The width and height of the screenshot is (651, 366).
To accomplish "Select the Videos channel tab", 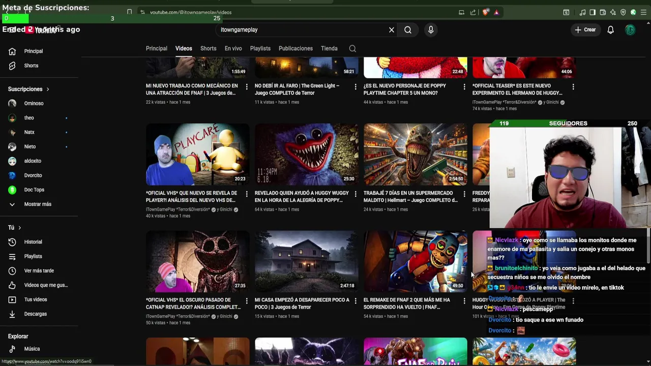I will [x=184, y=49].
